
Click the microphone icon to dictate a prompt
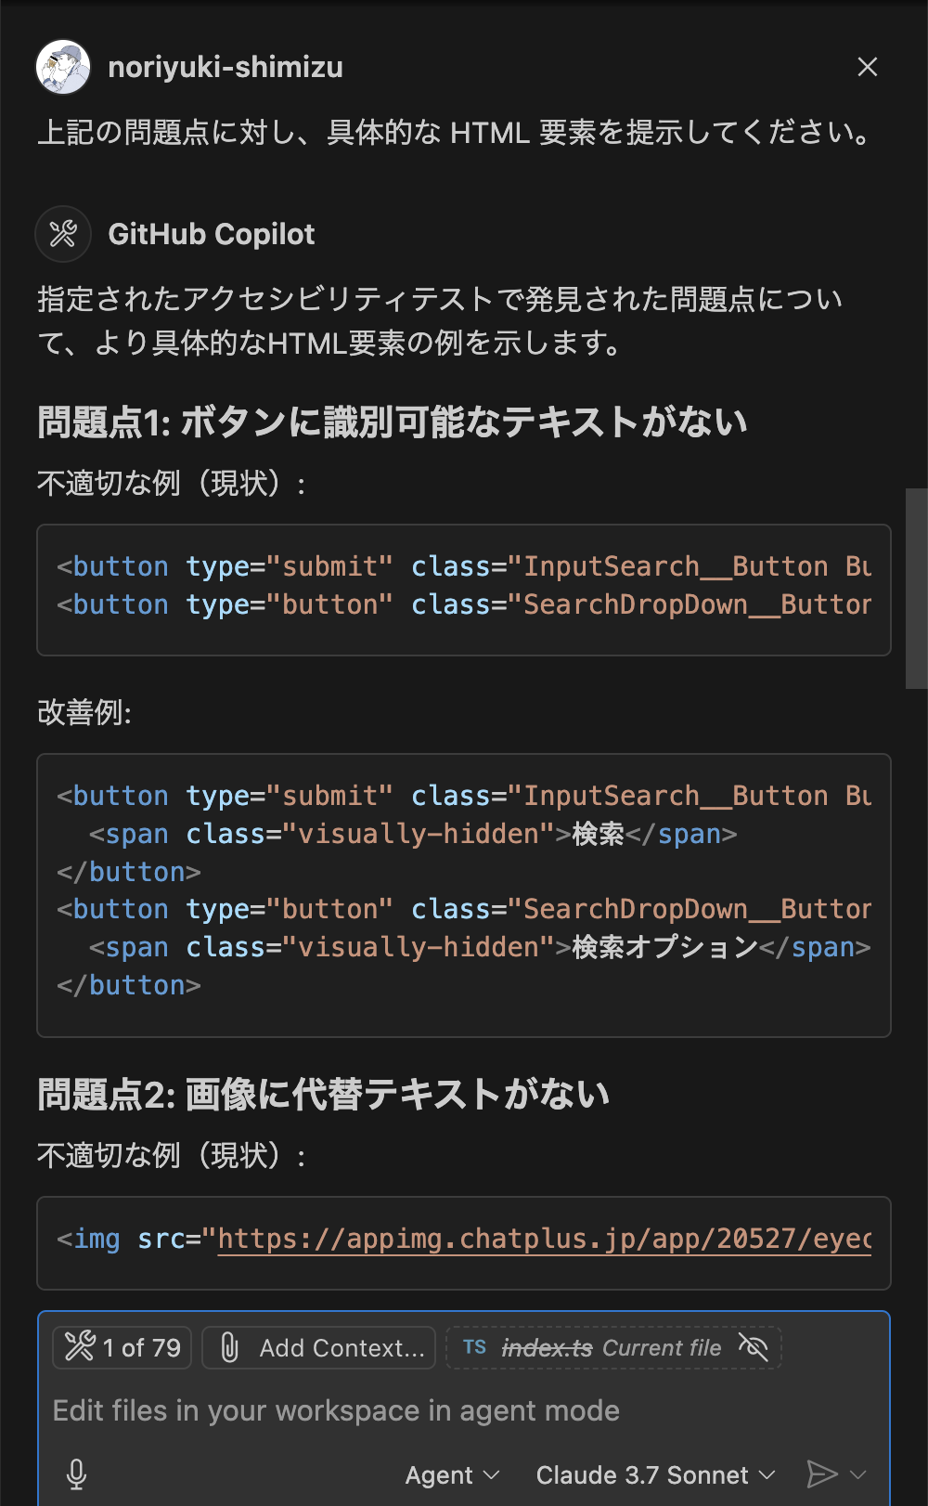(77, 1474)
